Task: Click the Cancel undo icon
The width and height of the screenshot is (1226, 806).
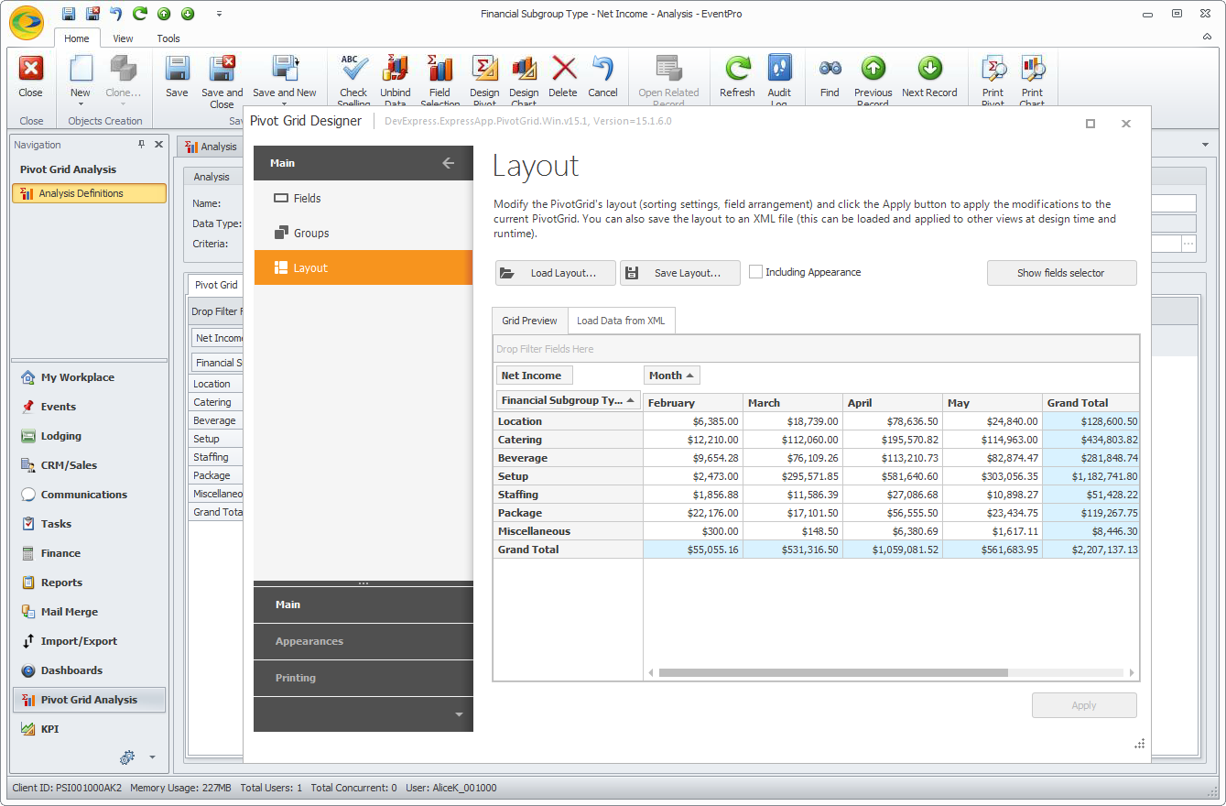Action: 602,70
